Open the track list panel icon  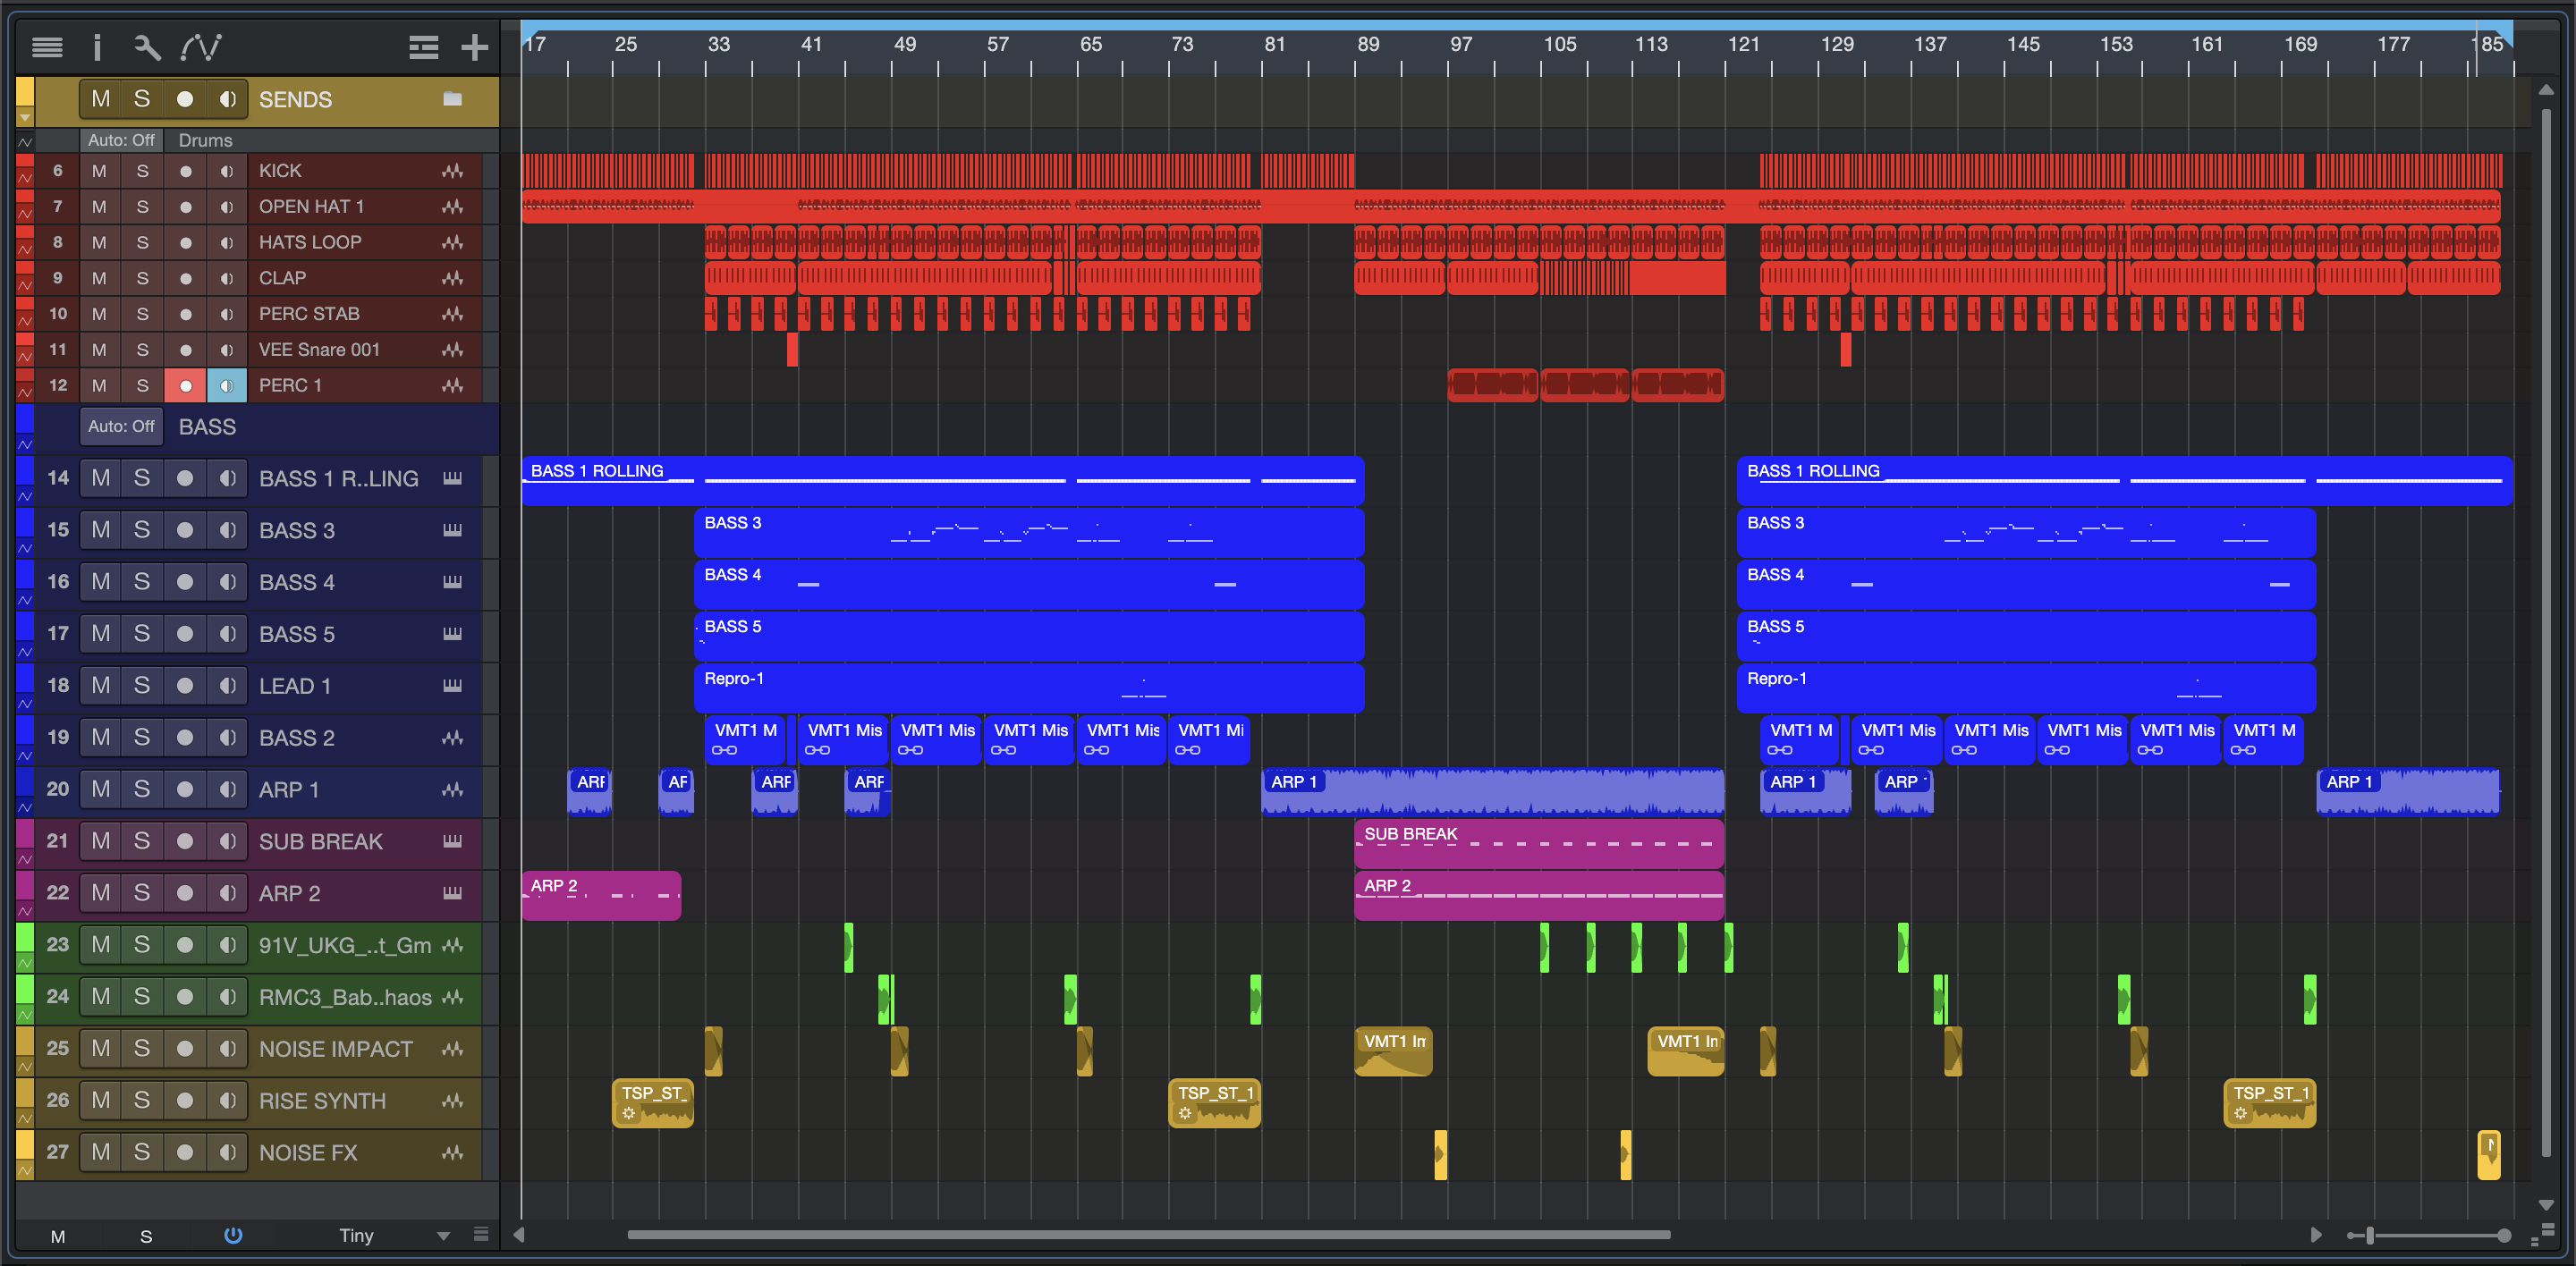47,47
